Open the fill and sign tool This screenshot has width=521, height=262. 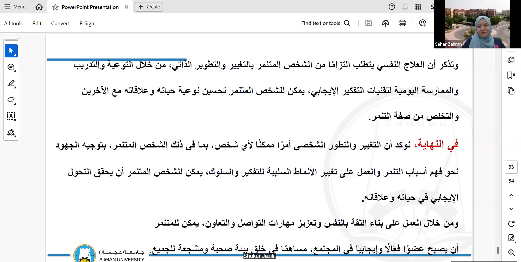pyautogui.click(x=11, y=133)
